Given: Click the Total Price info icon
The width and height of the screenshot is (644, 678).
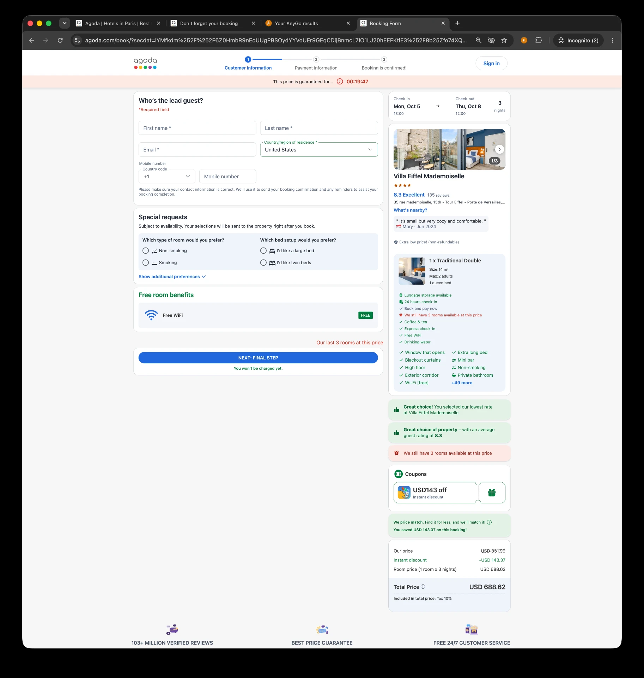Looking at the screenshot, I should (x=423, y=587).
